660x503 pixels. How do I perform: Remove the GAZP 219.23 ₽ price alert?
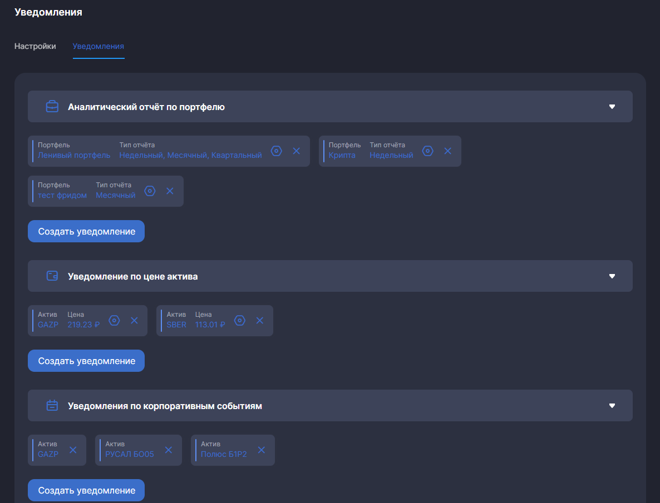134,321
